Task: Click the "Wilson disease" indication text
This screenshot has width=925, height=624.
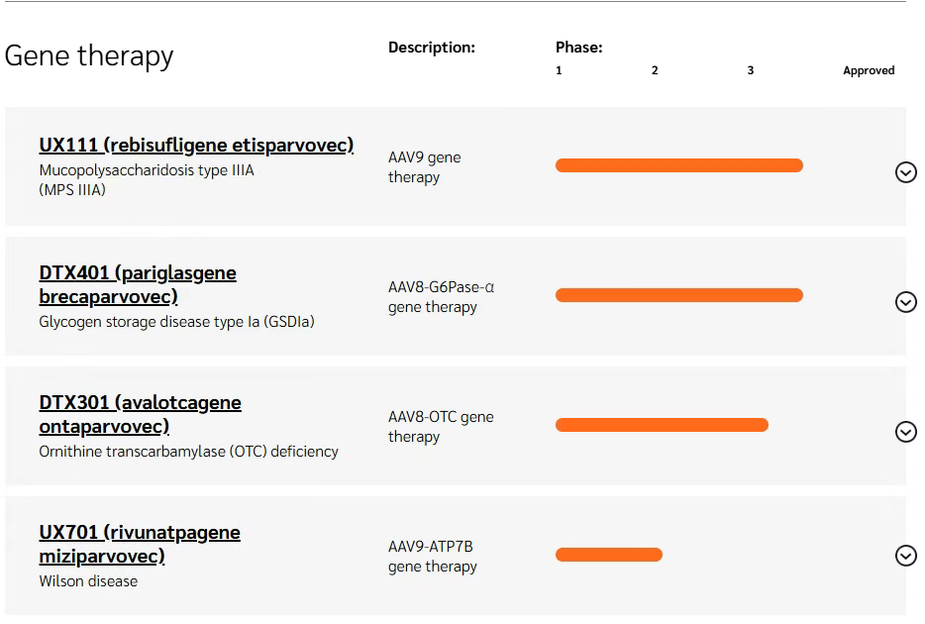Action: (x=88, y=581)
